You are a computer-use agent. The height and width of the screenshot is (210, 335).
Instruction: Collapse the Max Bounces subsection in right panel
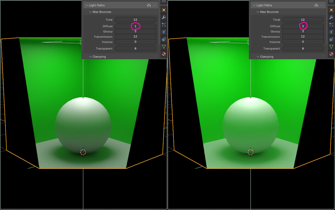click(x=258, y=12)
